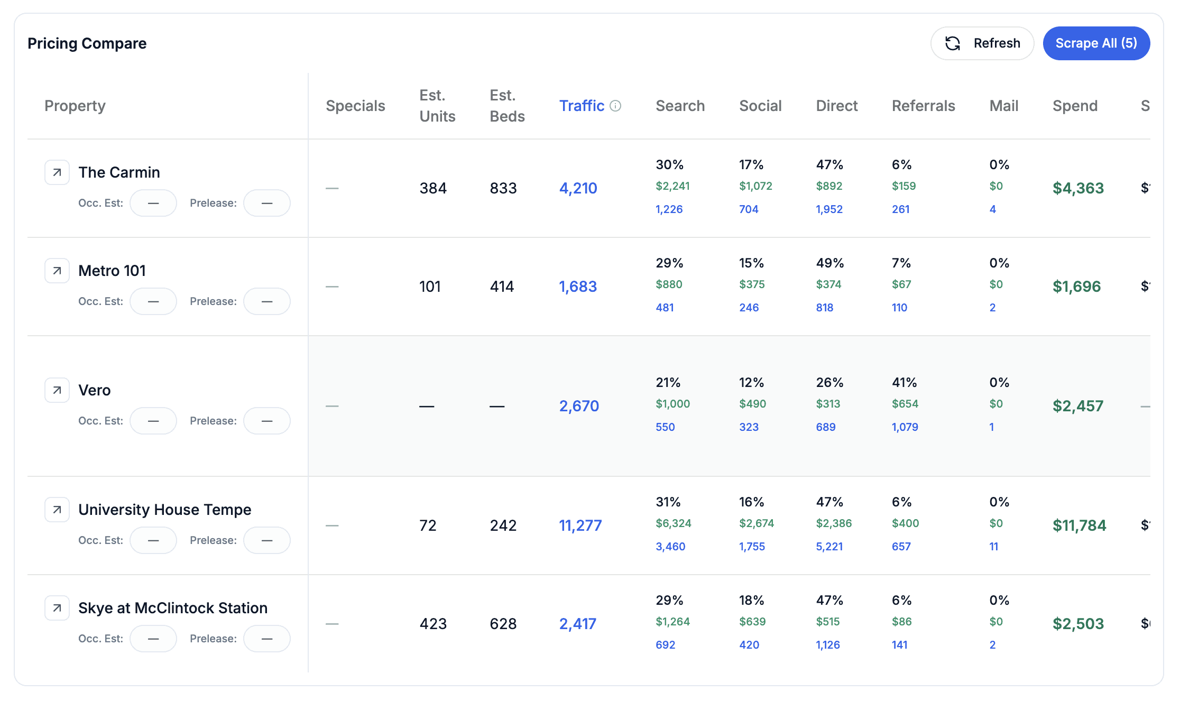This screenshot has height=701, width=1180.
Task: Click the Spend column header
Action: coord(1075,106)
